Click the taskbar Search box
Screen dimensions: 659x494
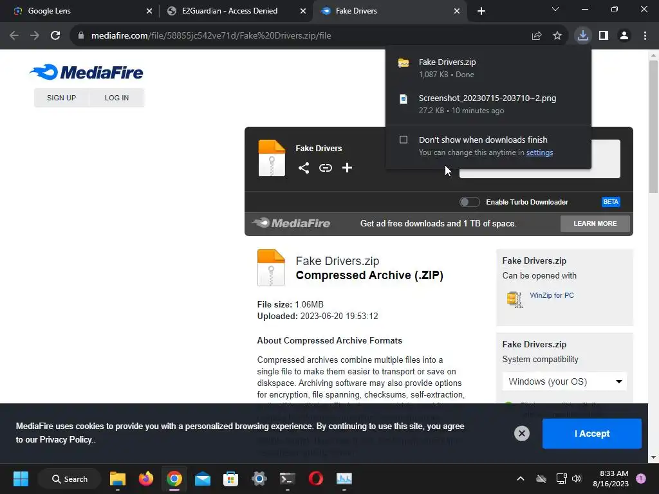pyautogui.click(x=70, y=479)
